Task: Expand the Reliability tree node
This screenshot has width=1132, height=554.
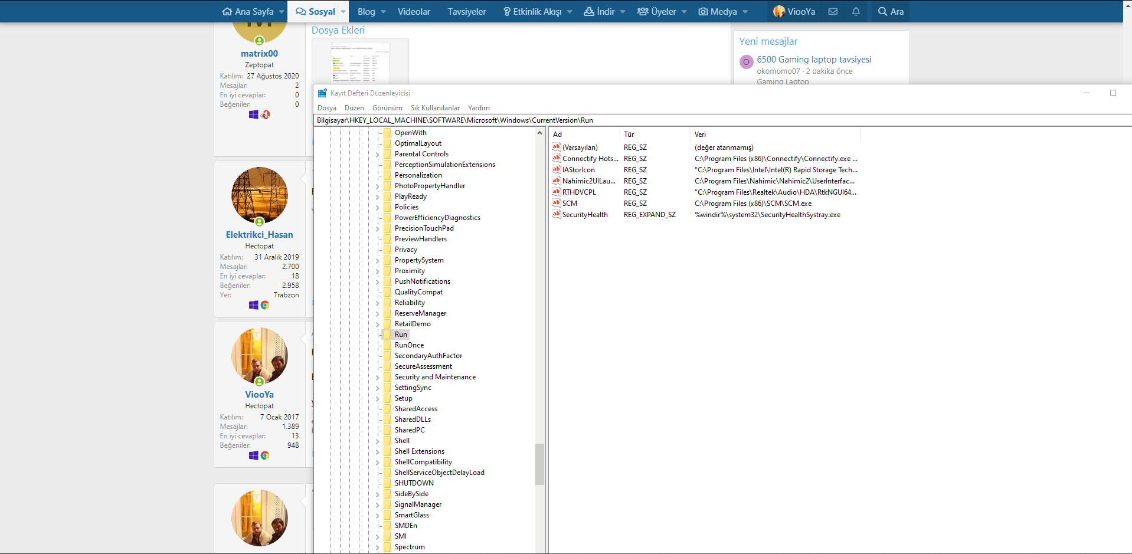Action: coord(378,303)
